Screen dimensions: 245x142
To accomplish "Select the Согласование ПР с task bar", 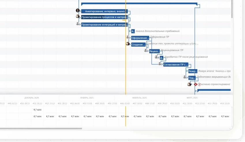I will pos(176,65).
